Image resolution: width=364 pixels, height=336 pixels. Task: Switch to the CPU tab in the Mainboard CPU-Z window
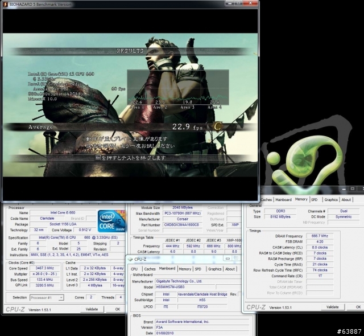134,269
